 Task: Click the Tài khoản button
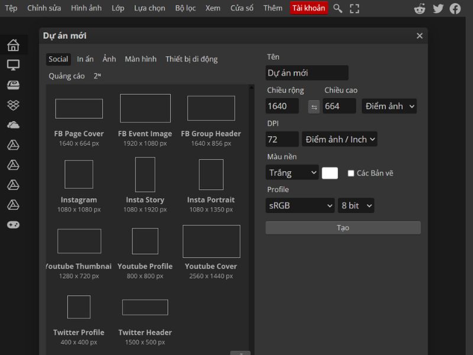tap(309, 8)
